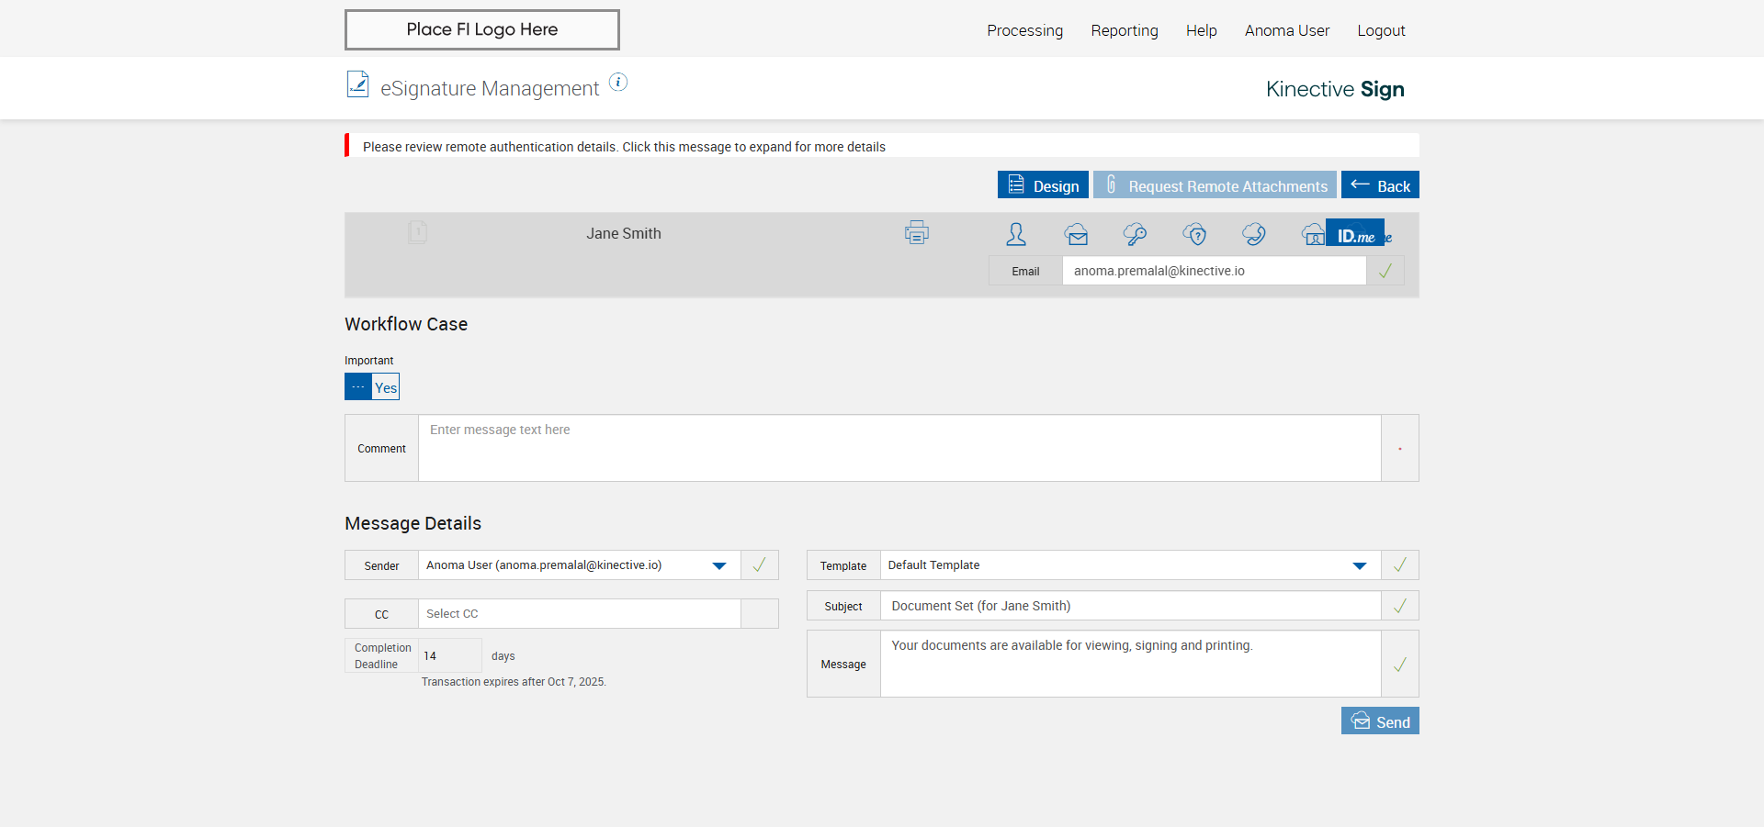This screenshot has height=827, width=1764.
Task: Click into the Comment text area
Action: pos(899,448)
